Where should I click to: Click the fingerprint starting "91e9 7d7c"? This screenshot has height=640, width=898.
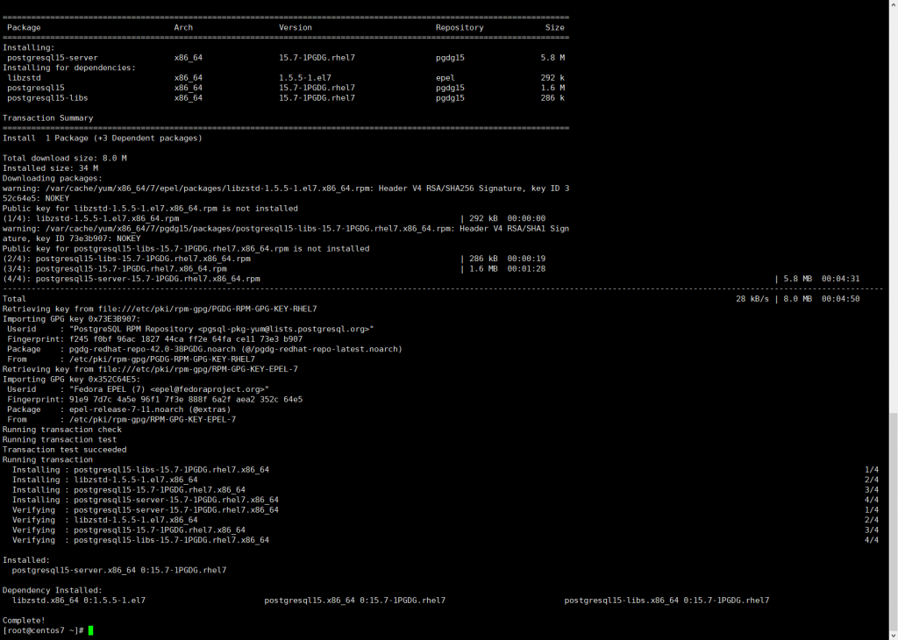[x=186, y=400]
